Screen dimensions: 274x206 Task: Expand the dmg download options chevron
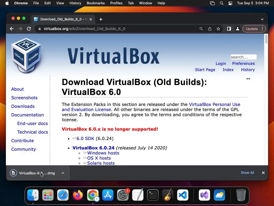coord(63,173)
